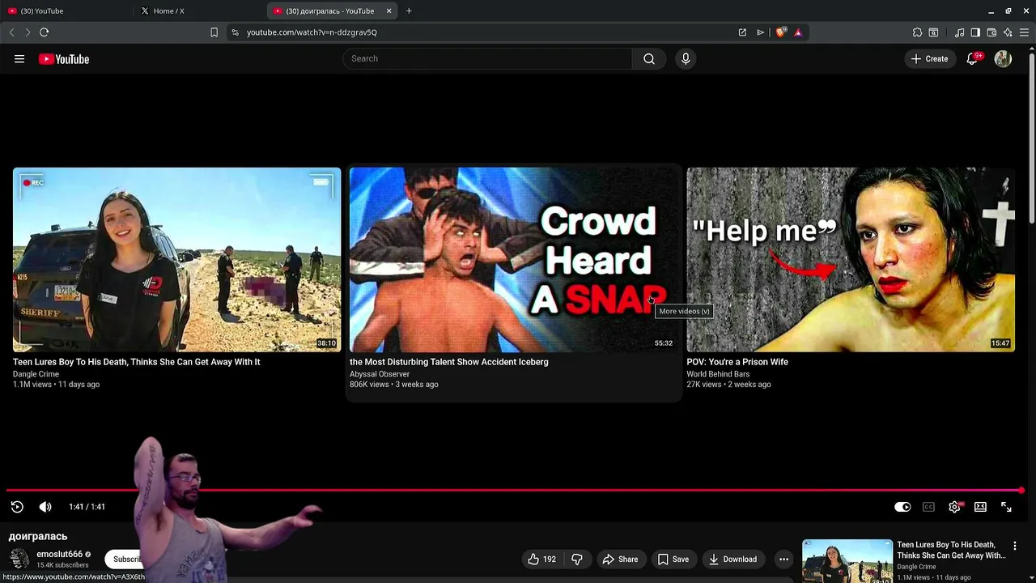Visit Dangle Crime channel under endscreen video
This screenshot has width=1036, height=583.
36,374
